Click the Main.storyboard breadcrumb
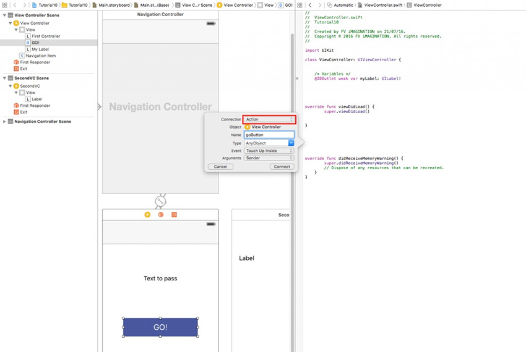The height and width of the screenshot is (352, 526). pyautogui.click(x=111, y=5)
